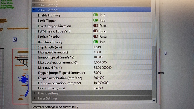Viewport: 194px width, 109px height.
Task: Turn off the Limit Trigger toggle
Action: pyautogui.click(x=96, y=20)
